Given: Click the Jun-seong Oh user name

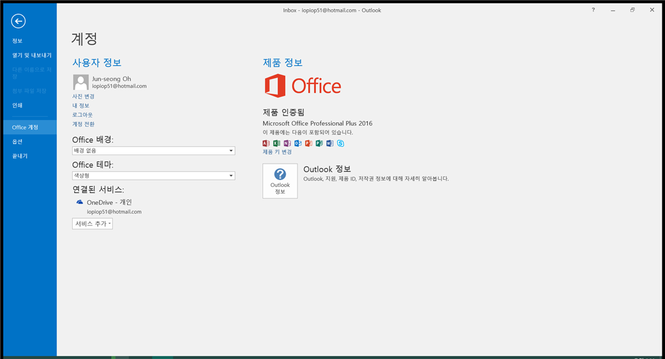Looking at the screenshot, I should 112,79.
